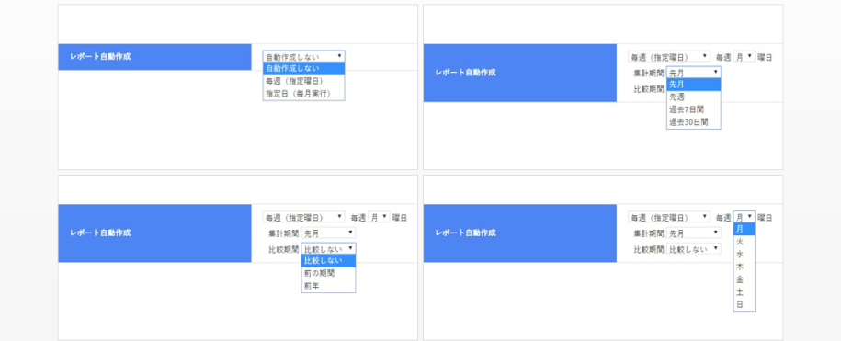Pick highlighted 比較しない item in open list
The height and width of the screenshot is (341, 841).
[328, 261]
